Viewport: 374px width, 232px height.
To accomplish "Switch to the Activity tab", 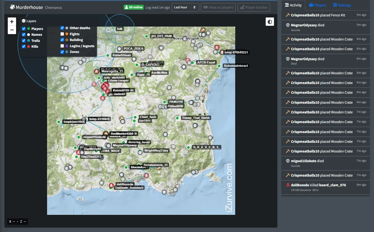I will 293,5.
